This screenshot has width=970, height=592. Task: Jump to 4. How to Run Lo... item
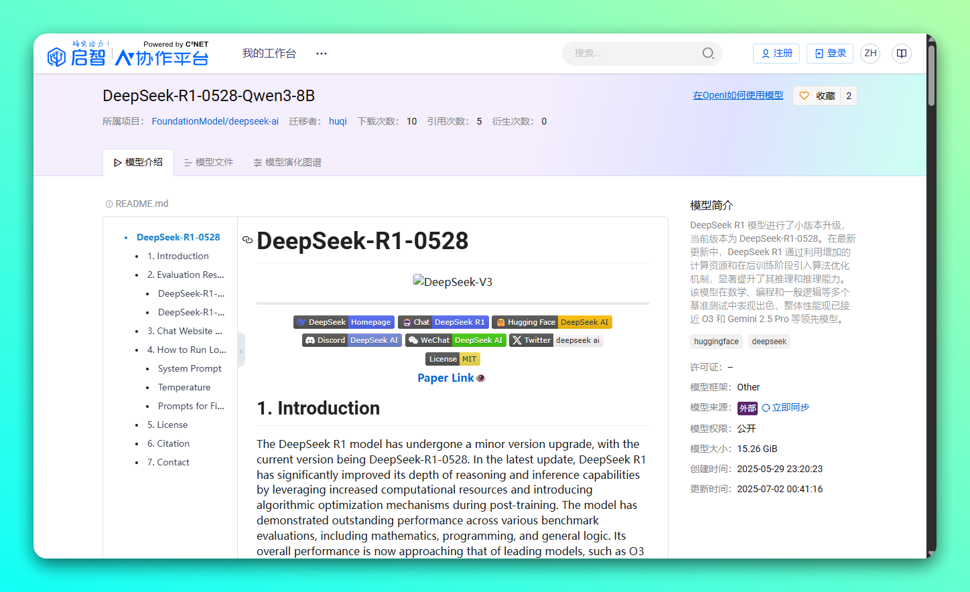(187, 350)
